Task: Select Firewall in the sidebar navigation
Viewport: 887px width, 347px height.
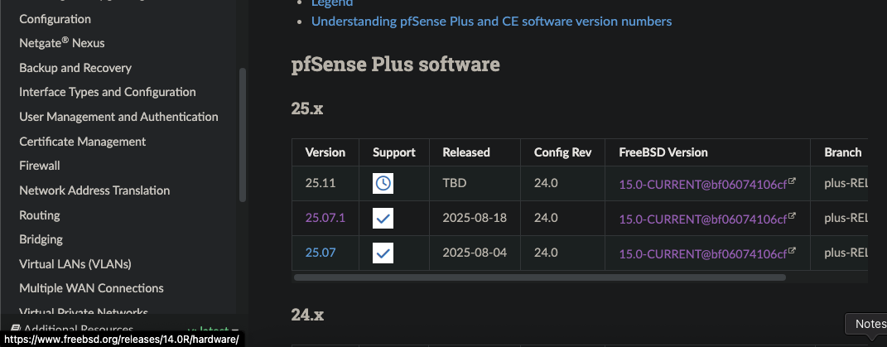Action: pyautogui.click(x=40, y=166)
